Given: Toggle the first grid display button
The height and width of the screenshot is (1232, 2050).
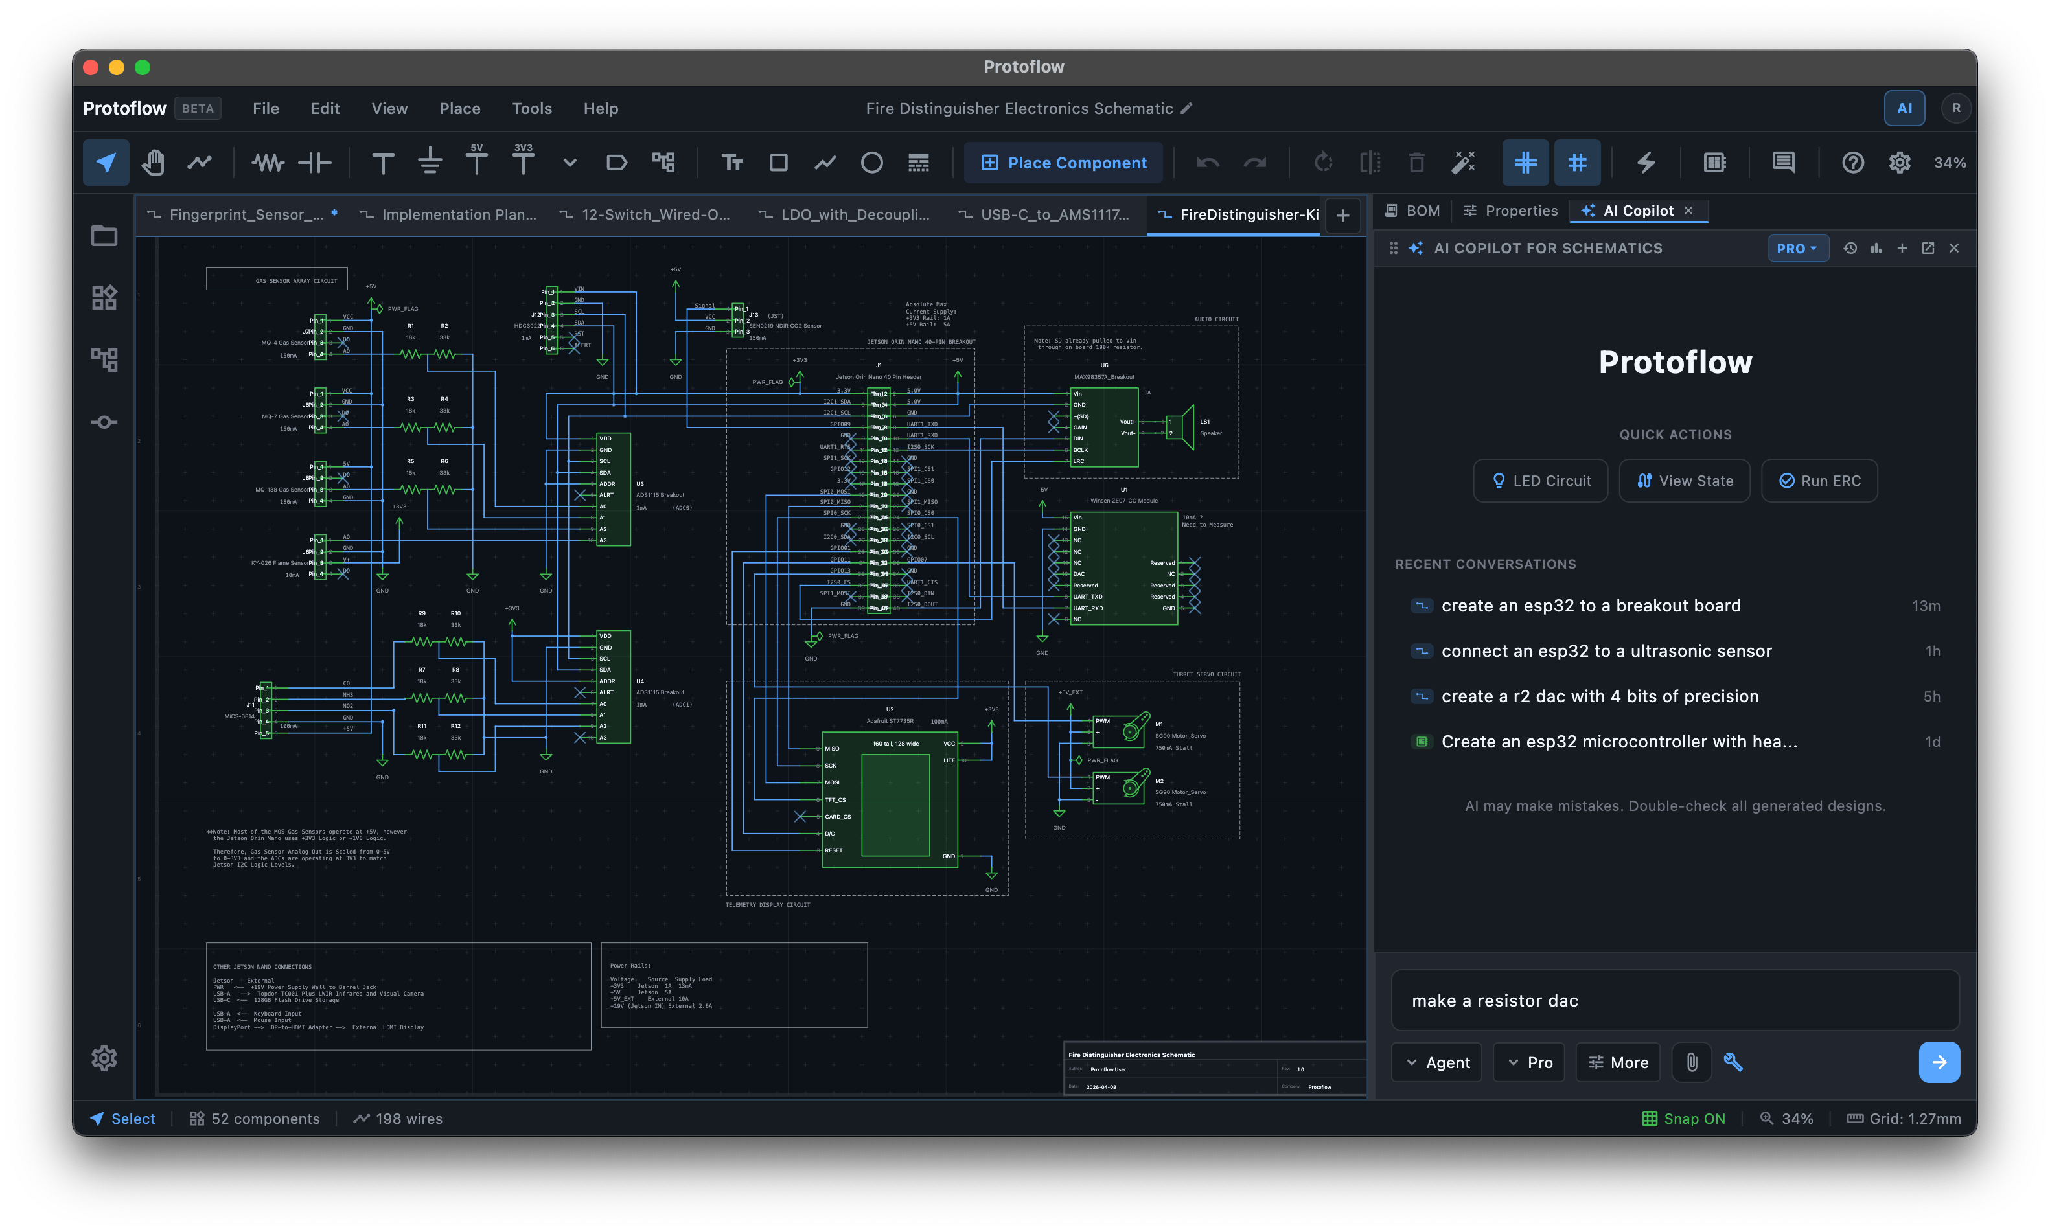Looking at the screenshot, I should 1525,163.
